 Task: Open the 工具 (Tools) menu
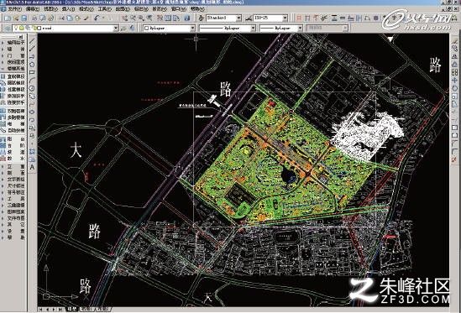104,9
